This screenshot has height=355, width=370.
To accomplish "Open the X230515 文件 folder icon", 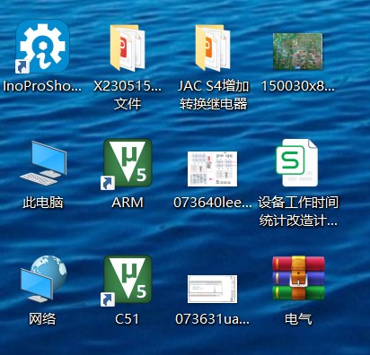I will [128, 48].
